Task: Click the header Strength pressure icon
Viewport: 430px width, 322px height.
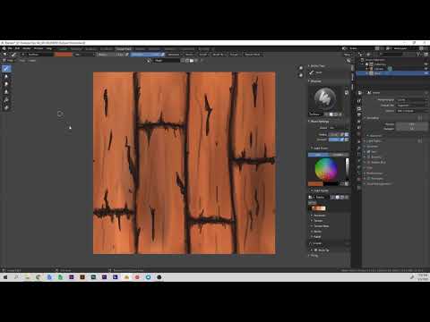Action: [163, 55]
